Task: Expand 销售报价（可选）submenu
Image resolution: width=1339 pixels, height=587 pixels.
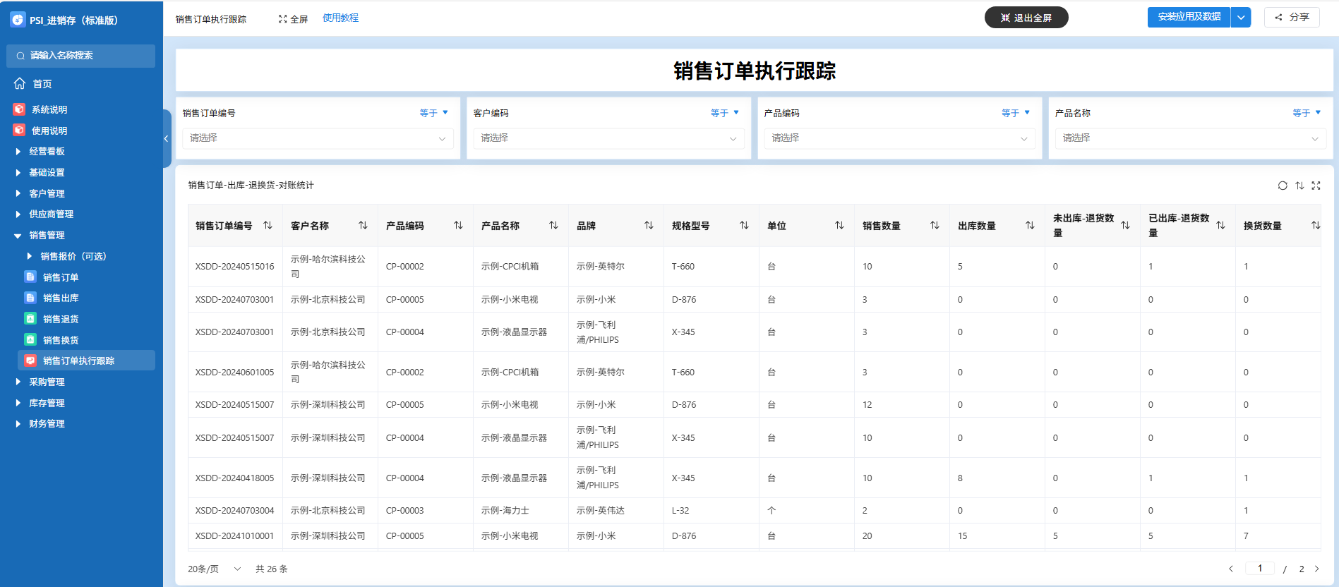Action: coord(30,256)
